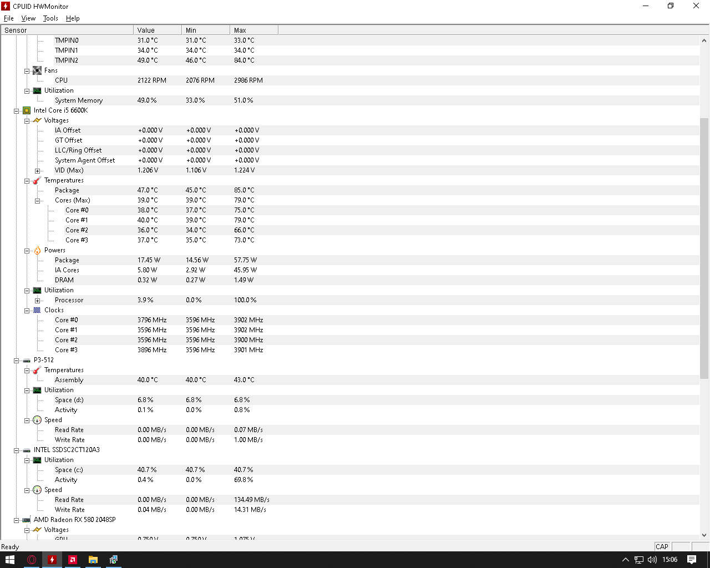Open AMD Radeon software from the taskbar
The width and height of the screenshot is (710, 568).
tap(73, 560)
